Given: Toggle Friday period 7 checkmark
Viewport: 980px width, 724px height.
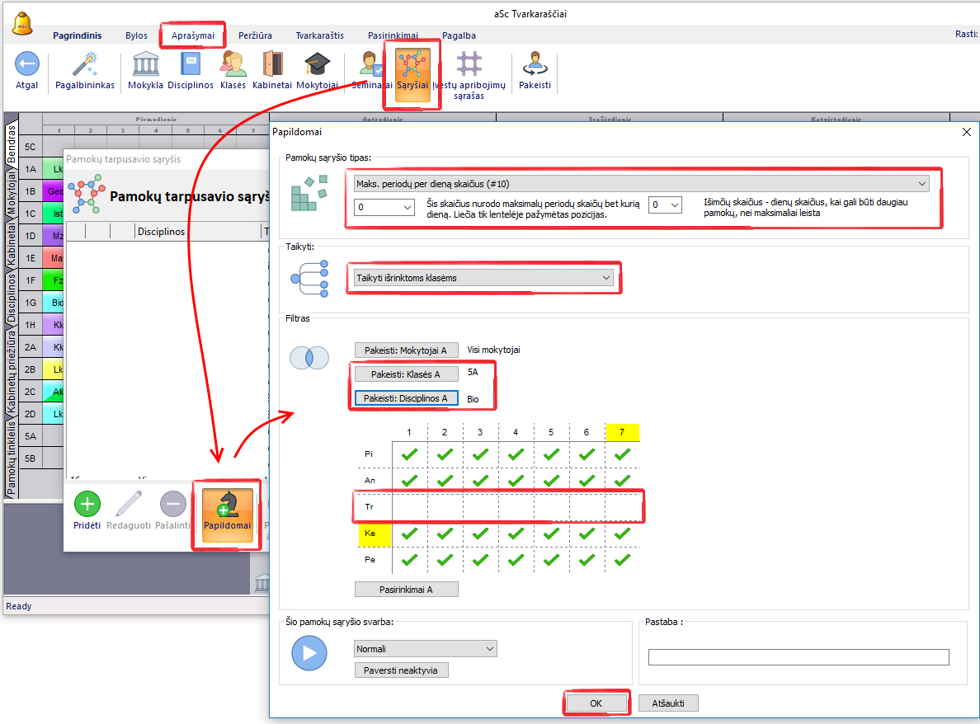Looking at the screenshot, I should coord(622,560).
